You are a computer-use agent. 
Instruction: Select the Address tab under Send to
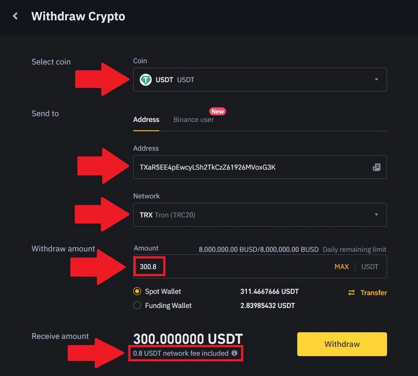[146, 119]
